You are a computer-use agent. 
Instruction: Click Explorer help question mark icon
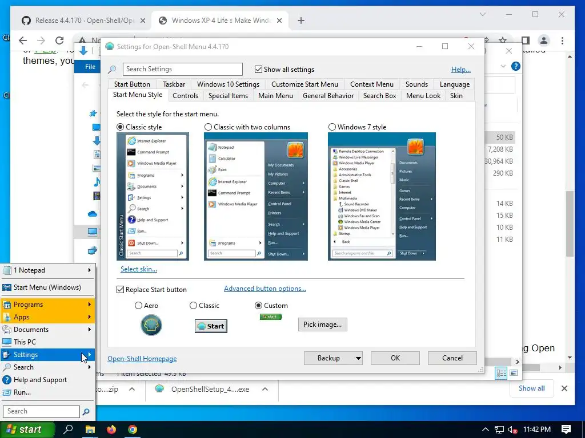[x=516, y=66]
